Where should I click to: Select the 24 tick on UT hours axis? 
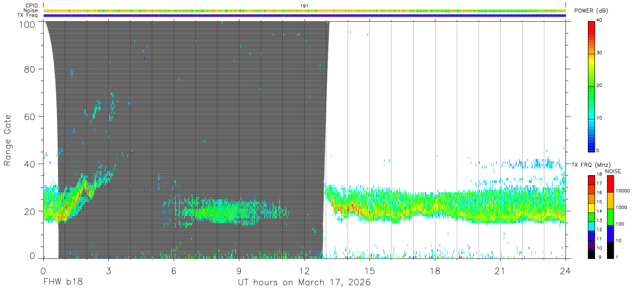(566, 270)
